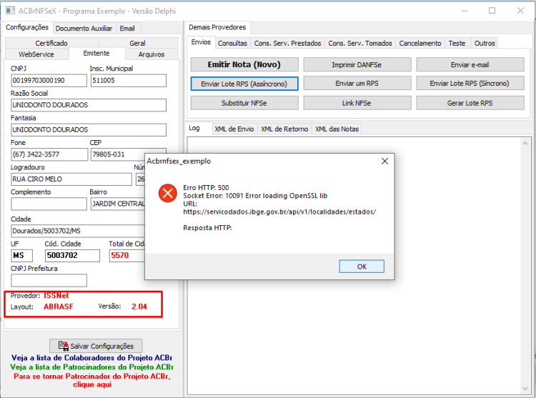The image size is (536, 398).
Task: Open the Email tab
Action: [x=127, y=29]
